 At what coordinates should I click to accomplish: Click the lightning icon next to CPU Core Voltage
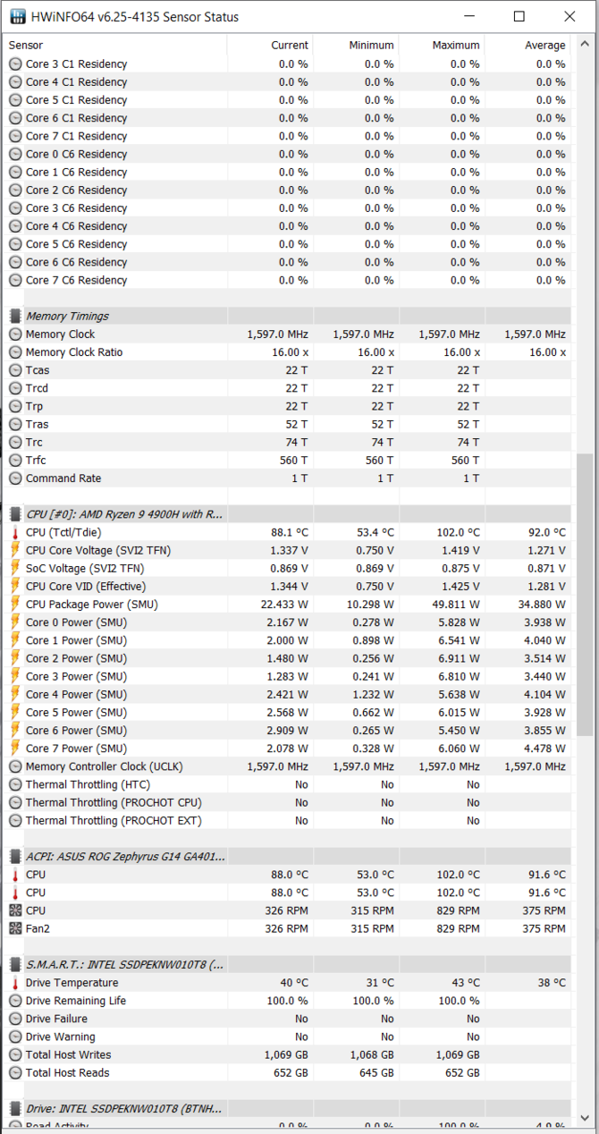(x=15, y=550)
